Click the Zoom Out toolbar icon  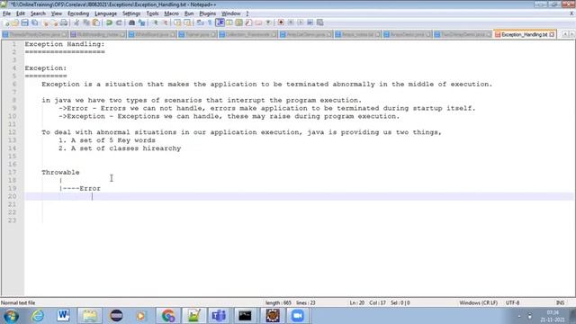tap(166, 22)
